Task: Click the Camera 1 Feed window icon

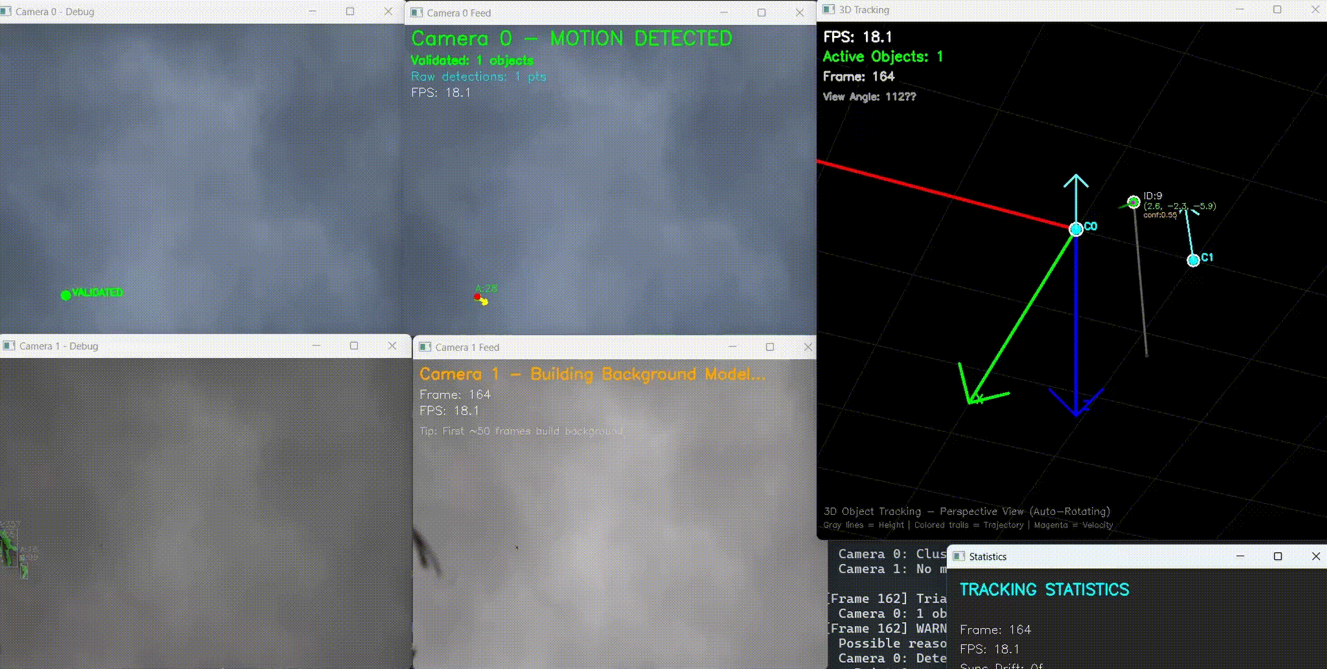Action: point(425,347)
